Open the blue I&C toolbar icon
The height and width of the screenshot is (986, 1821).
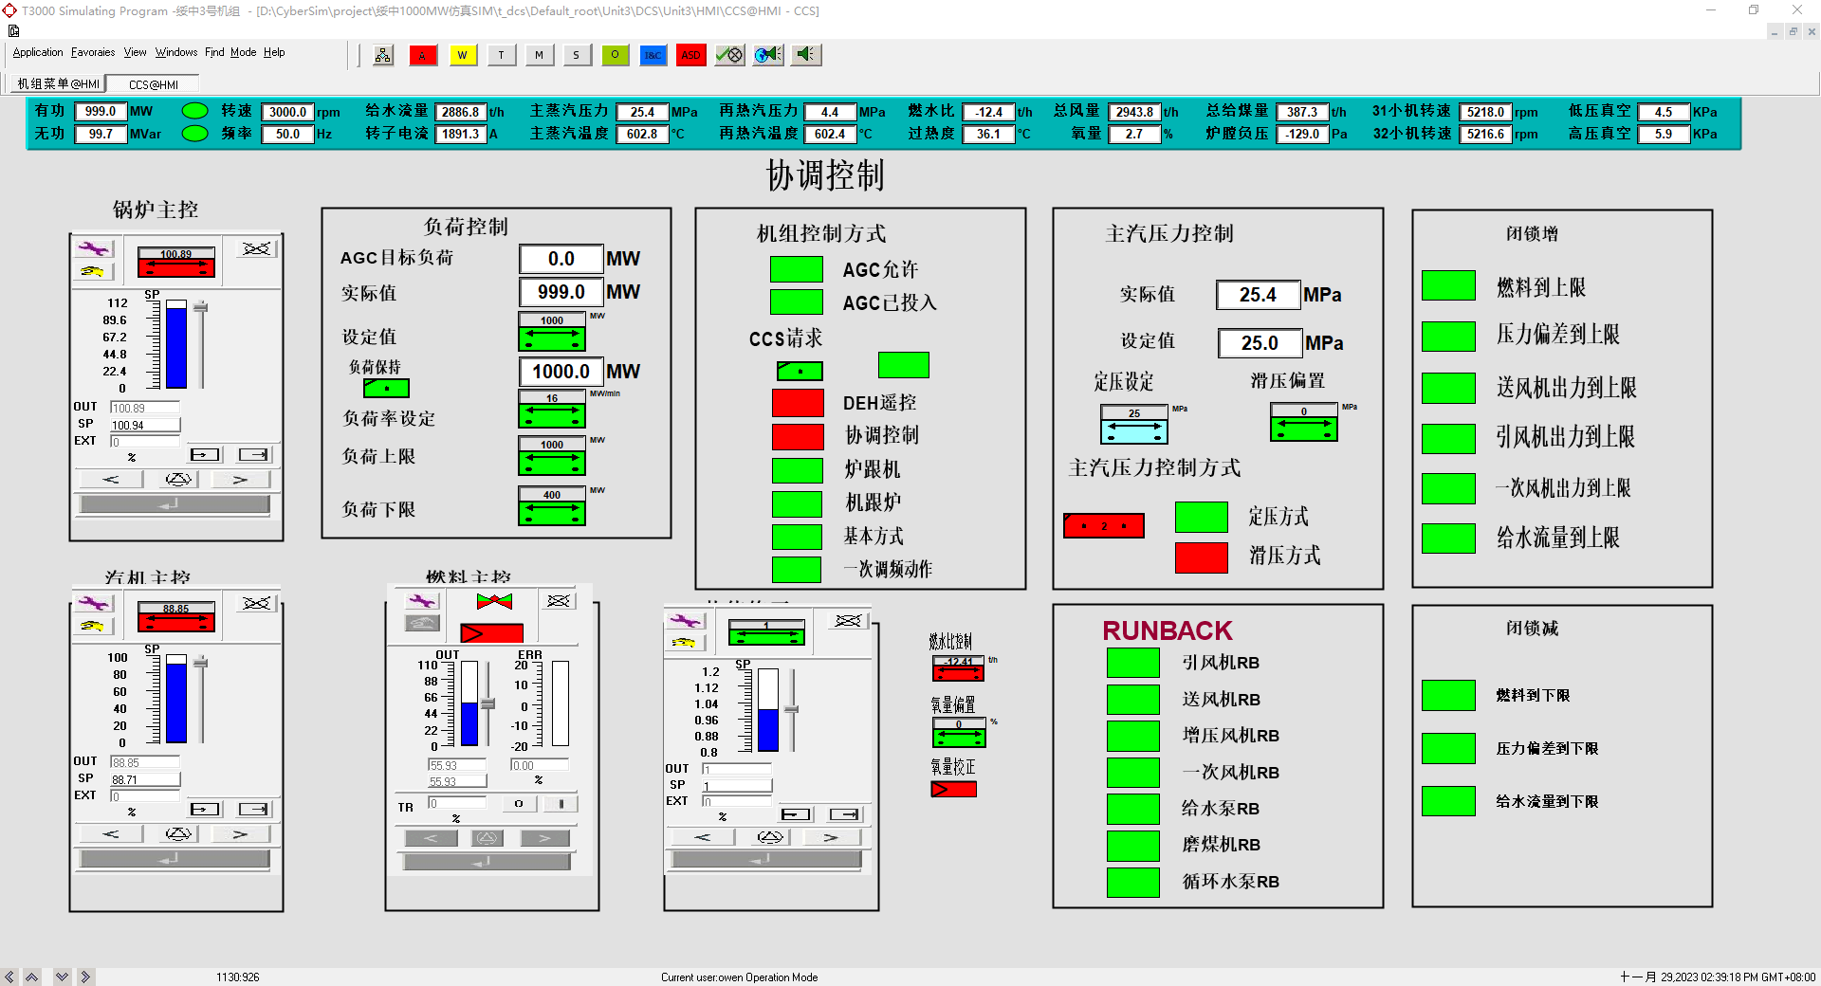click(x=653, y=55)
